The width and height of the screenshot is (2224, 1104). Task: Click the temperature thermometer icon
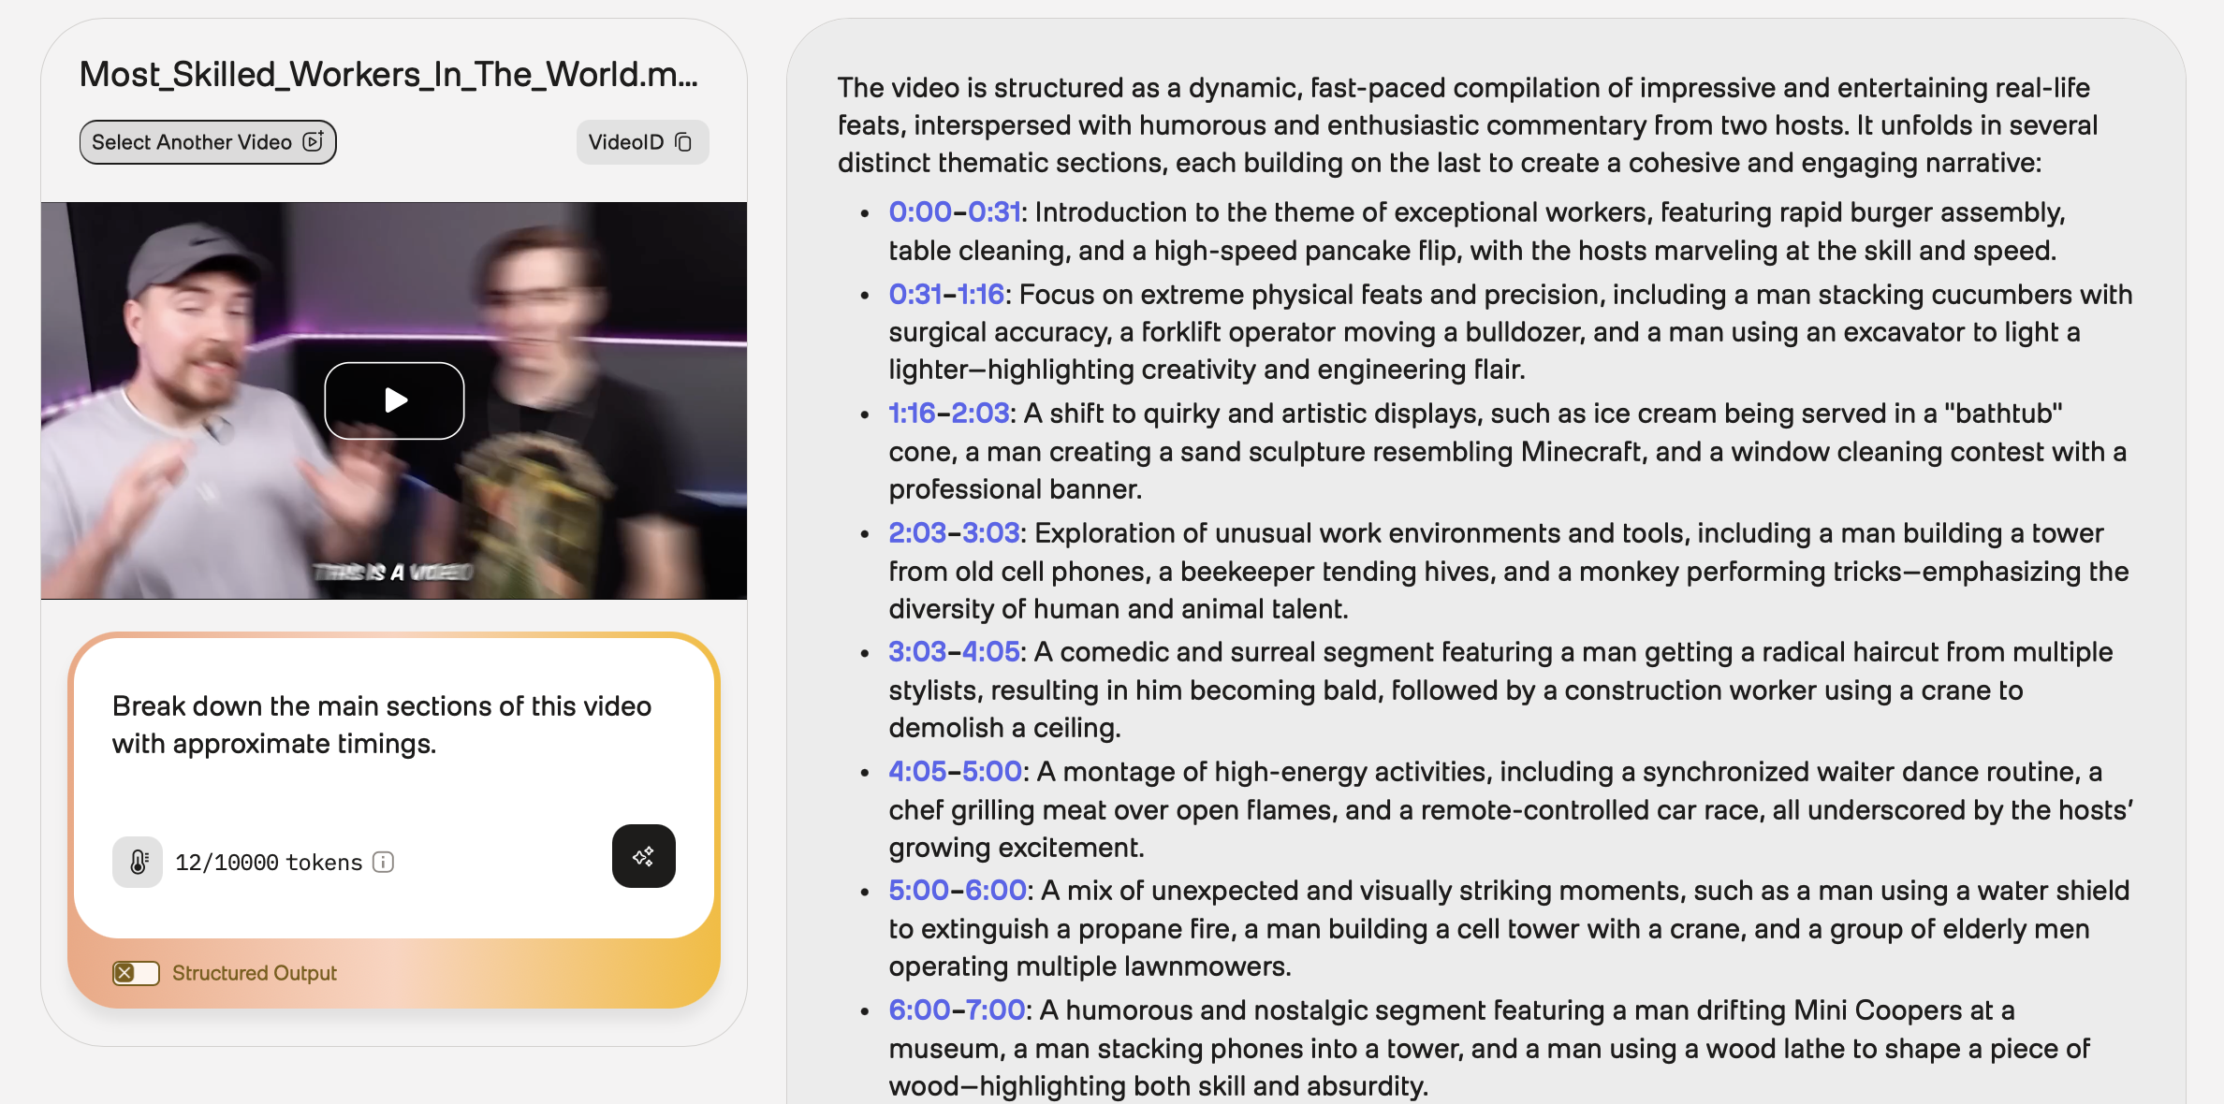138,862
